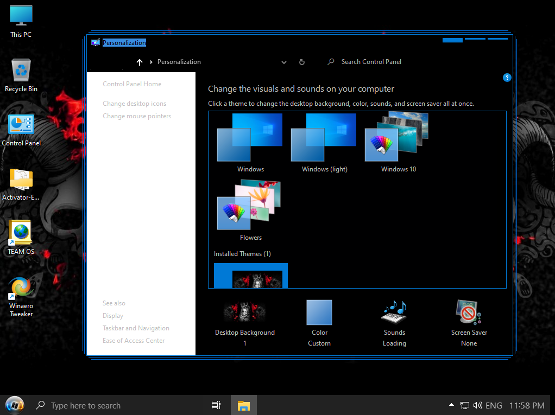This screenshot has height=415, width=555.
Task: Click the Installed Themes (1) heading
Action: pos(242,254)
